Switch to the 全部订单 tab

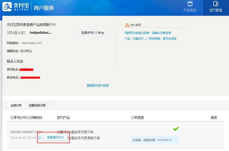pyautogui.click(x=16, y=105)
